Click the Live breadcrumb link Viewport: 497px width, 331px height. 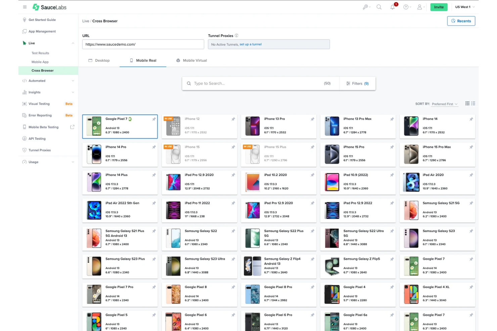point(86,21)
